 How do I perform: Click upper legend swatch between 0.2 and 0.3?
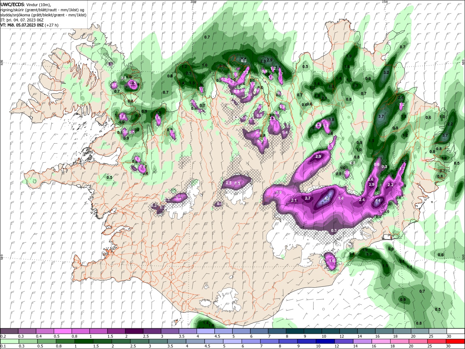point(9,331)
